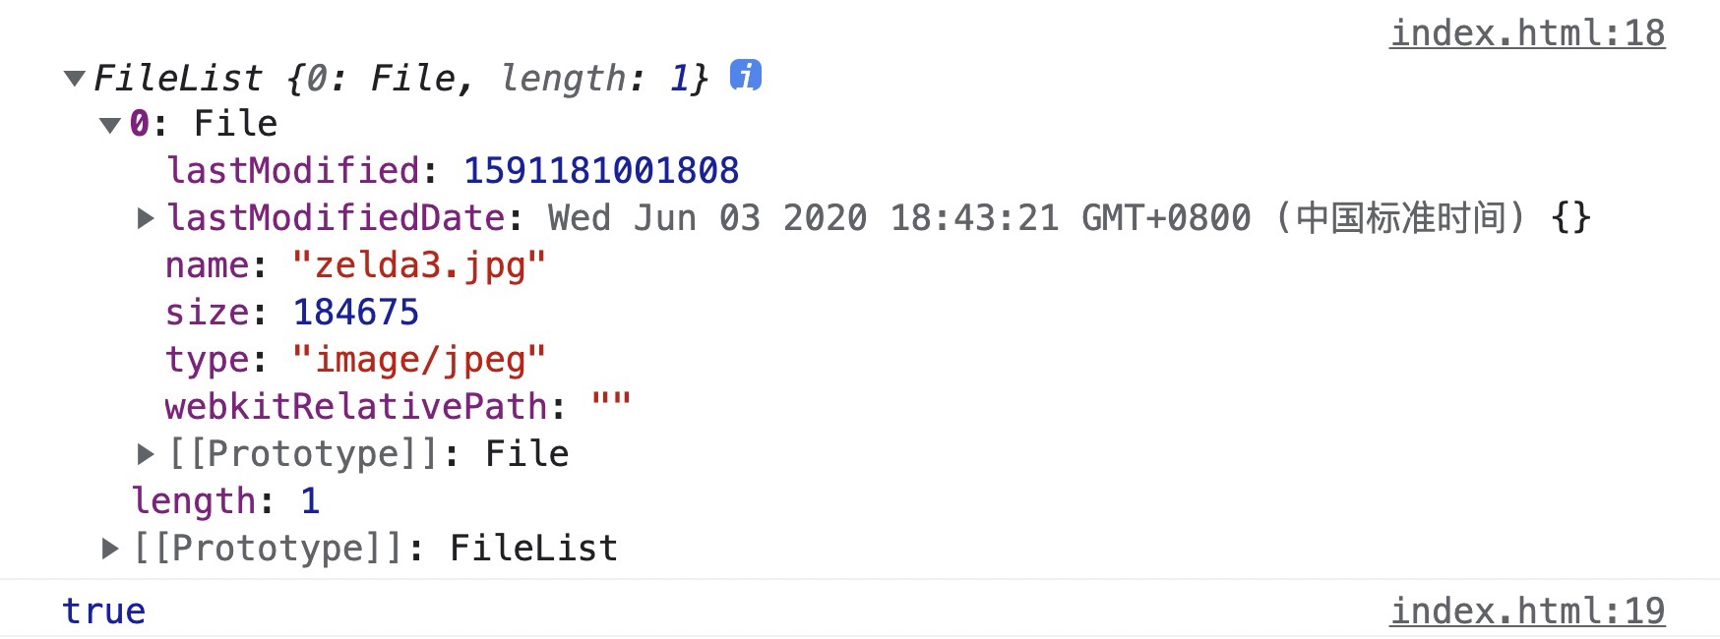1720x639 pixels.
Task: Click the size value 184675
Action: pyautogui.click(x=356, y=312)
